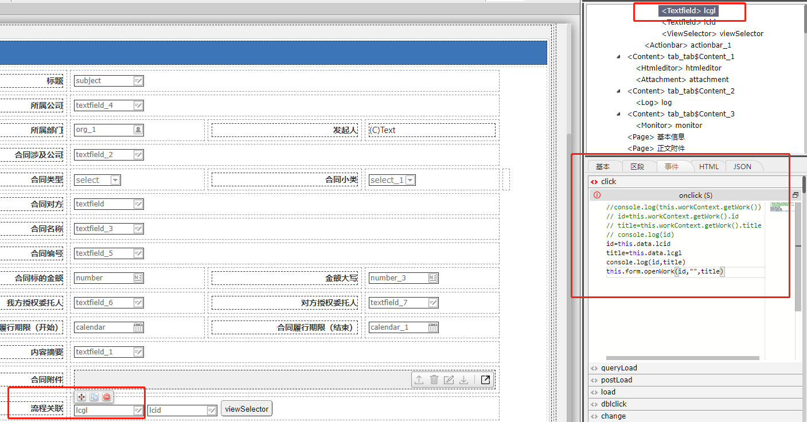Image resolution: width=807 pixels, height=422 pixels.
Task: Open the select dropdown for 合同类型
Action: (x=115, y=180)
